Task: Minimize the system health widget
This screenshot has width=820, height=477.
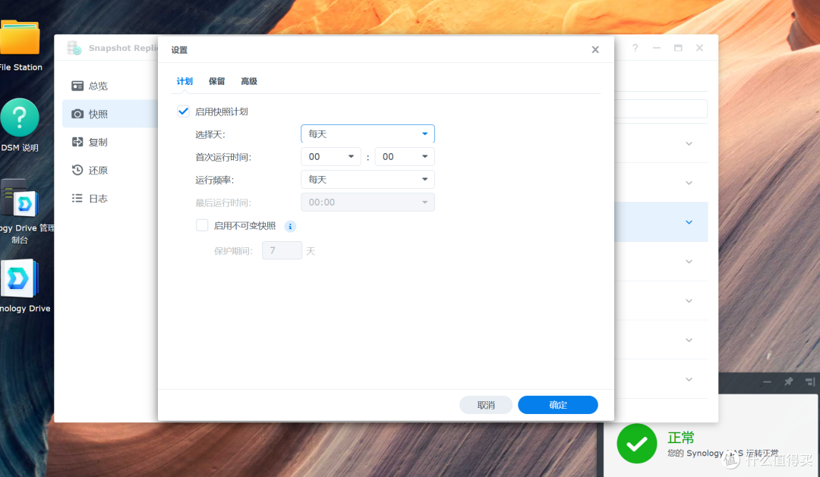Action: [767, 382]
